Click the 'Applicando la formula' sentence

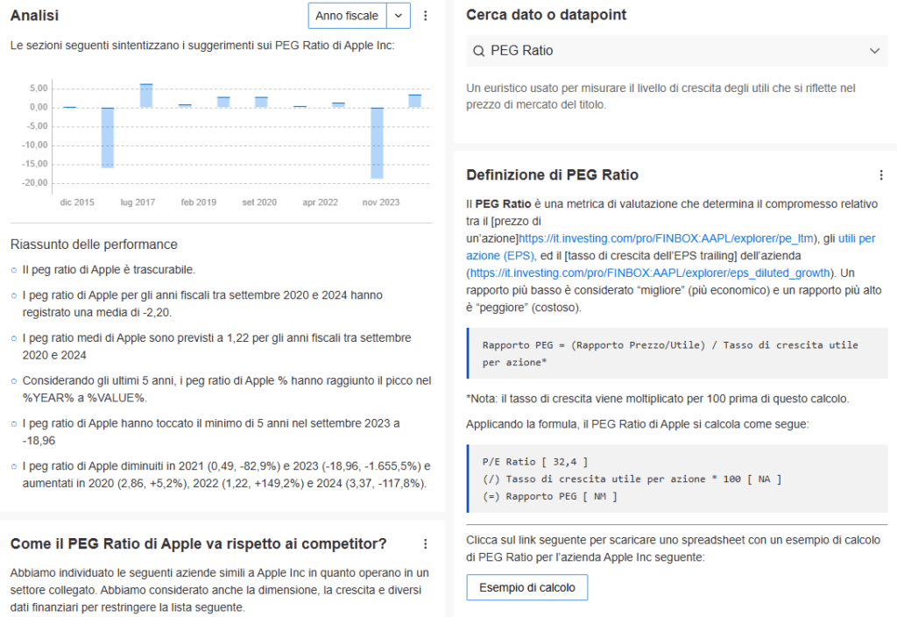pos(638,425)
